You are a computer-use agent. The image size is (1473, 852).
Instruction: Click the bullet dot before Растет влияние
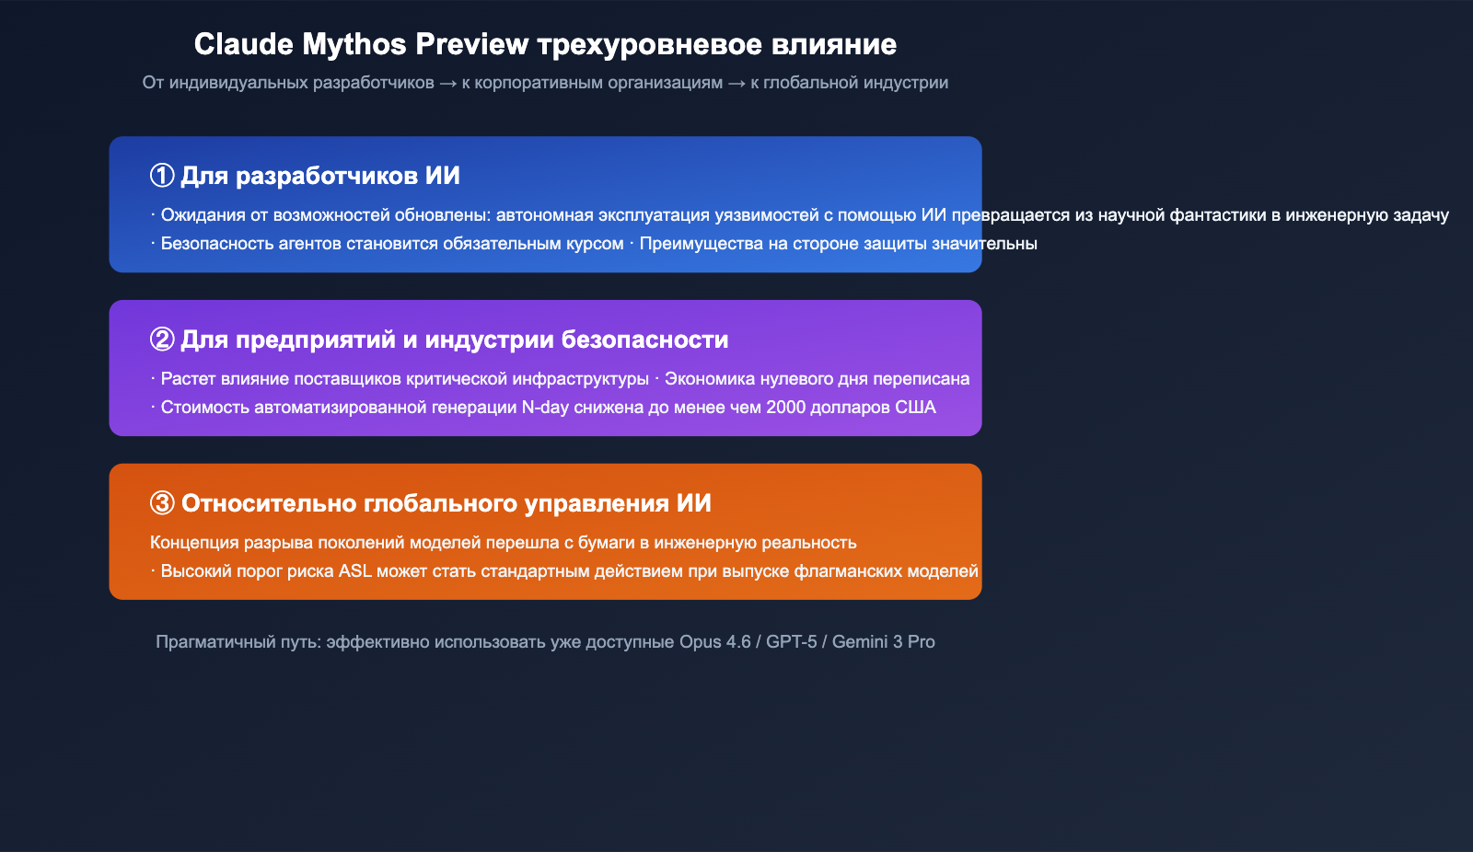coord(152,378)
